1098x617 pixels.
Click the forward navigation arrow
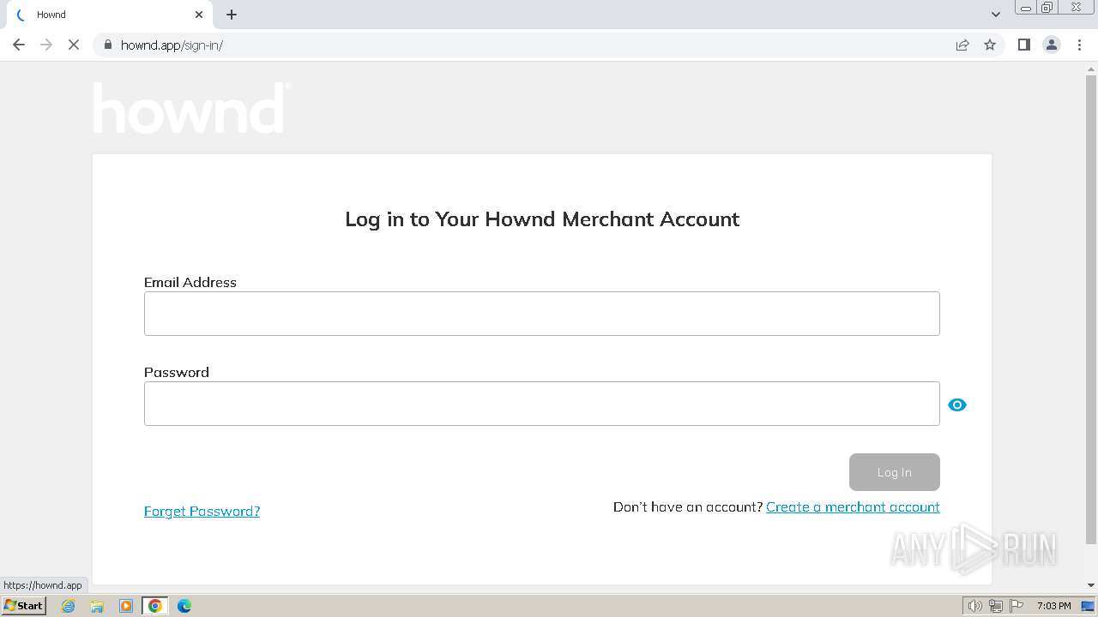point(46,45)
